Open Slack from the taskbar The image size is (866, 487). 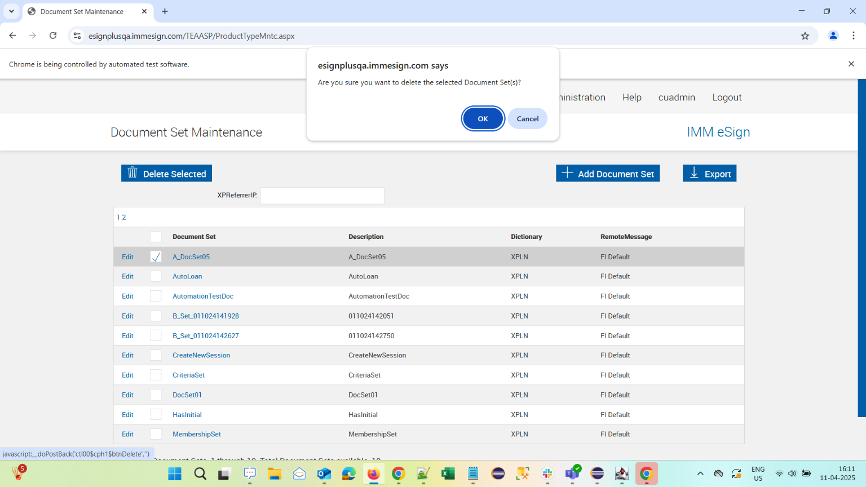coord(547,473)
